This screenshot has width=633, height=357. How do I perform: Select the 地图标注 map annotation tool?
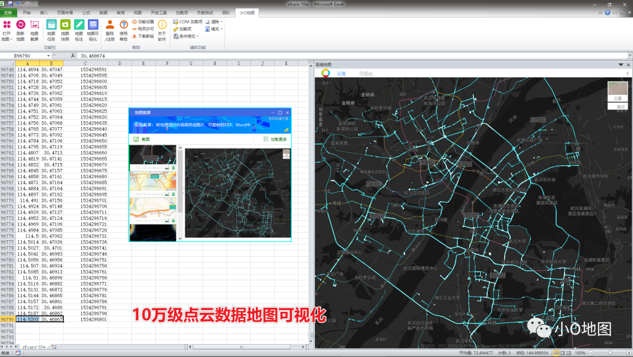(x=79, y=30)
